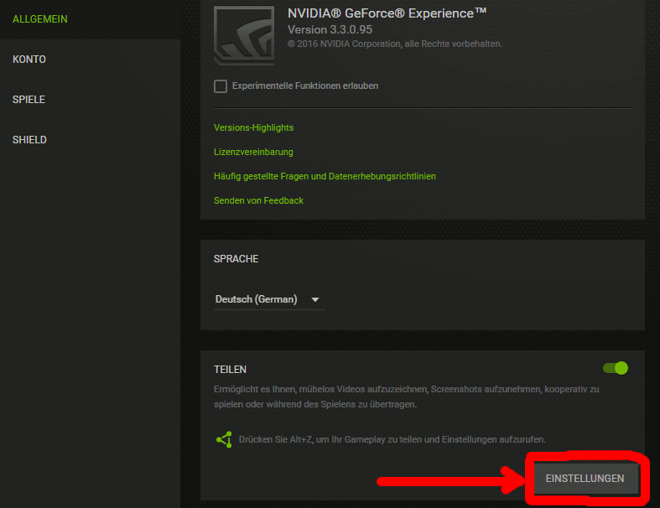Switch to the SPIELE section
The width and height of the screenshot is (660, 508).
pos(29,100)
